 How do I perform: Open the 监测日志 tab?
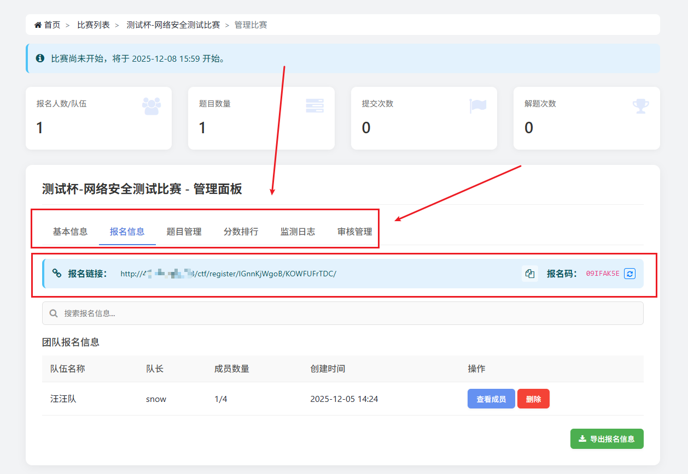pos(298,232)
